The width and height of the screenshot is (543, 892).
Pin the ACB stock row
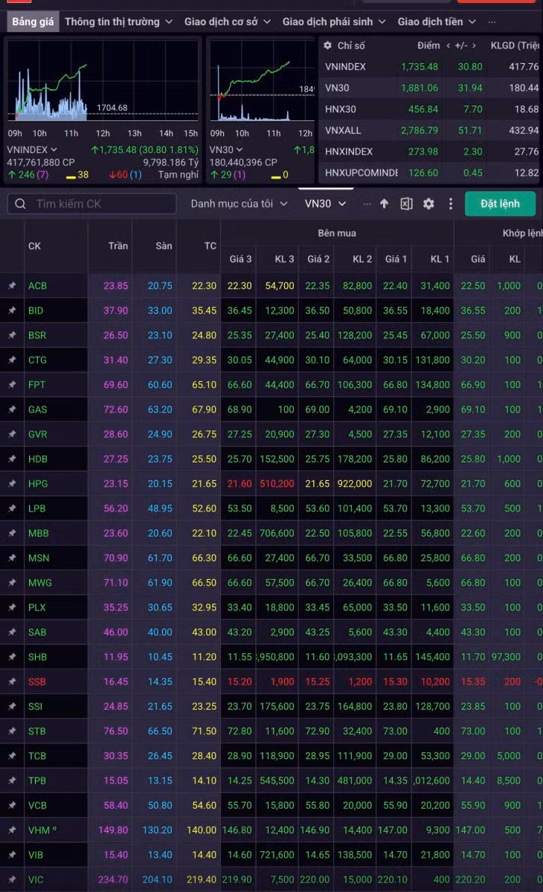[x=12, y=285]
